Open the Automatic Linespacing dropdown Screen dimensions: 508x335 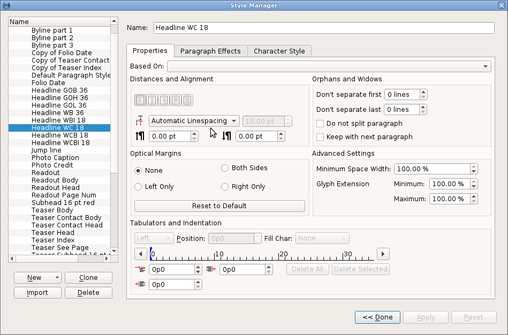click(x=194, y=121)
